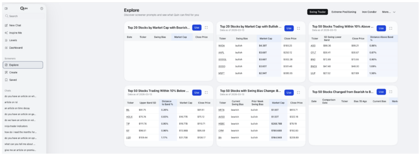
Task: Use the Top 20 Bullish Market Cap screener
Action: point(289,28)
